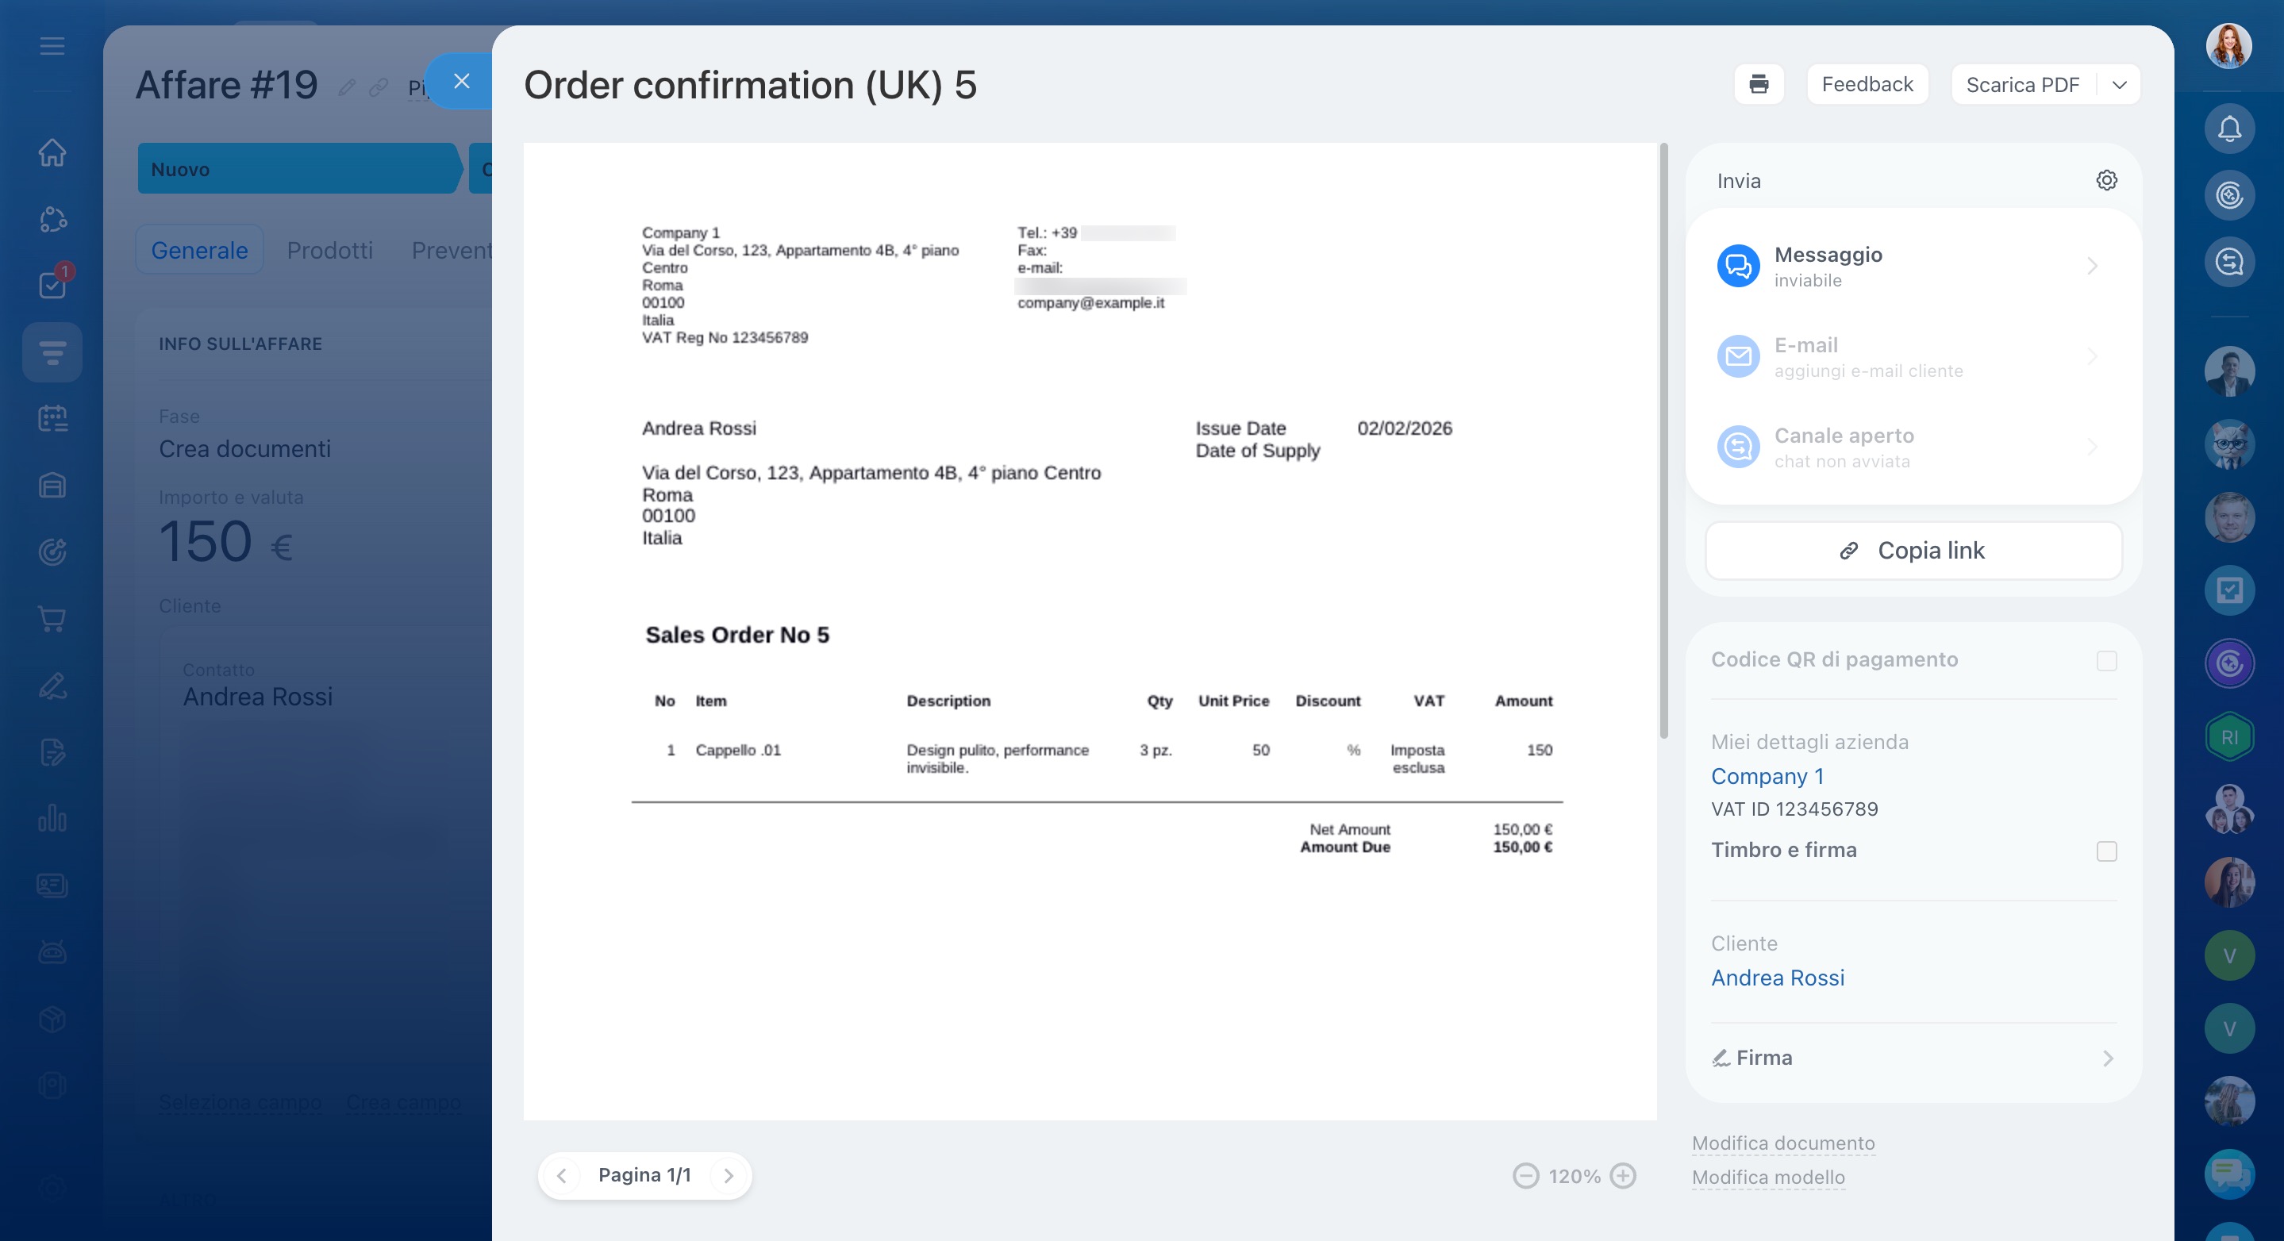The image size is (2284, 1241).
Task: Open the Invia settings gear
Action: click(x=2105, y=181)
